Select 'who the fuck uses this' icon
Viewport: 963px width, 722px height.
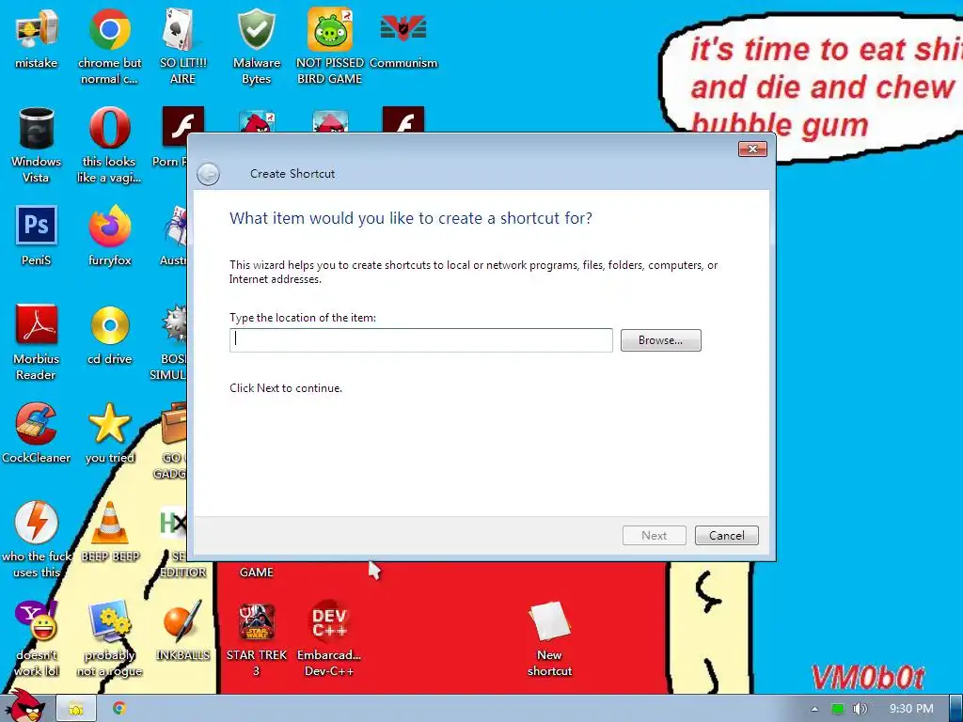[37, 539]
